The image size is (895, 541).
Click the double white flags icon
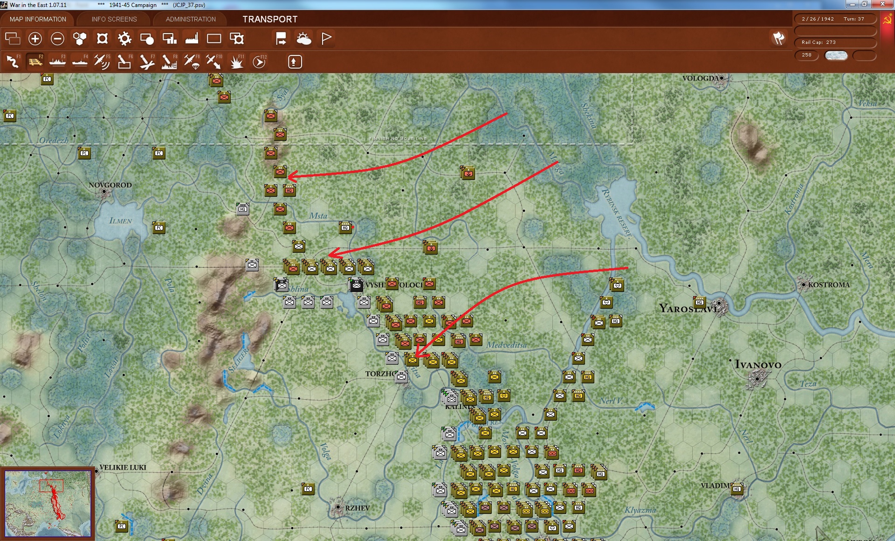(778, 38)
